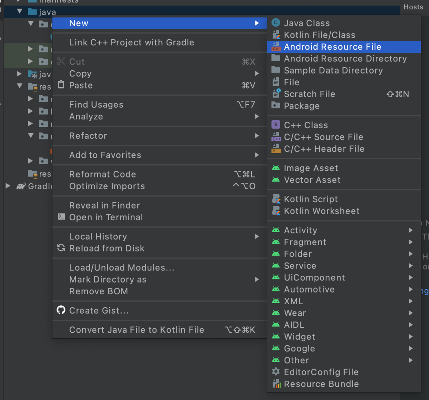The width and height of the screenshot is (429, 400).
Task: Choose Load/Unload Modules menu item
Action: [x=159, y=267]
